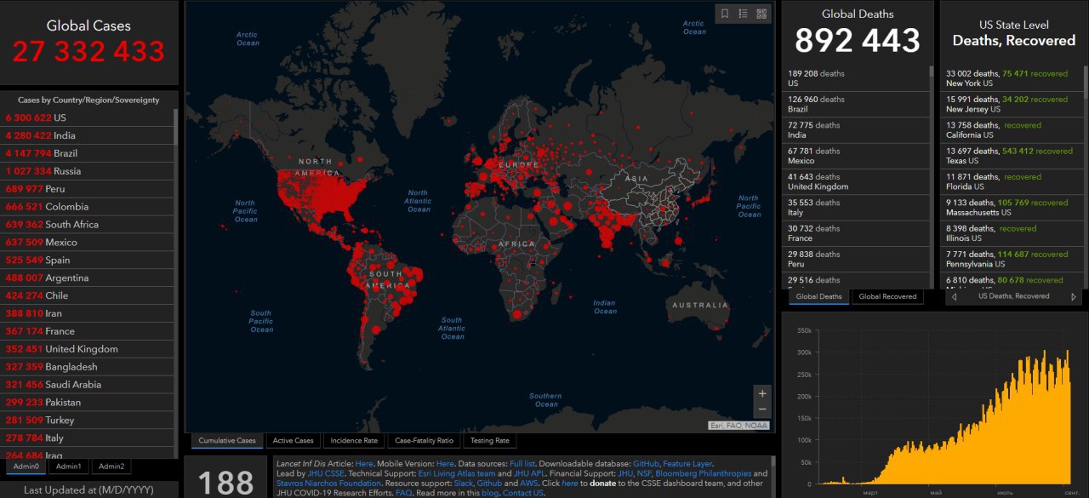Open the NSF financial support link
This screenshot has height=498, width=1089.
pyautogui.click(x=646, y=473)
